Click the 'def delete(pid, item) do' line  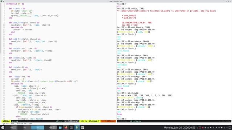(x=23, y=48)
